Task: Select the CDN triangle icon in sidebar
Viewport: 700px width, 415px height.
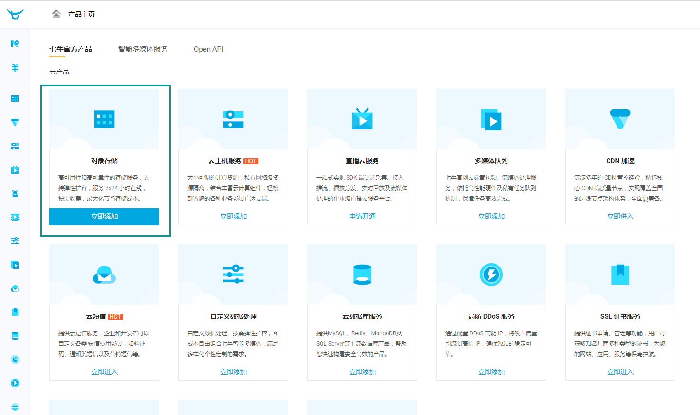Action: pyautogui.click(x=15, y=122)
